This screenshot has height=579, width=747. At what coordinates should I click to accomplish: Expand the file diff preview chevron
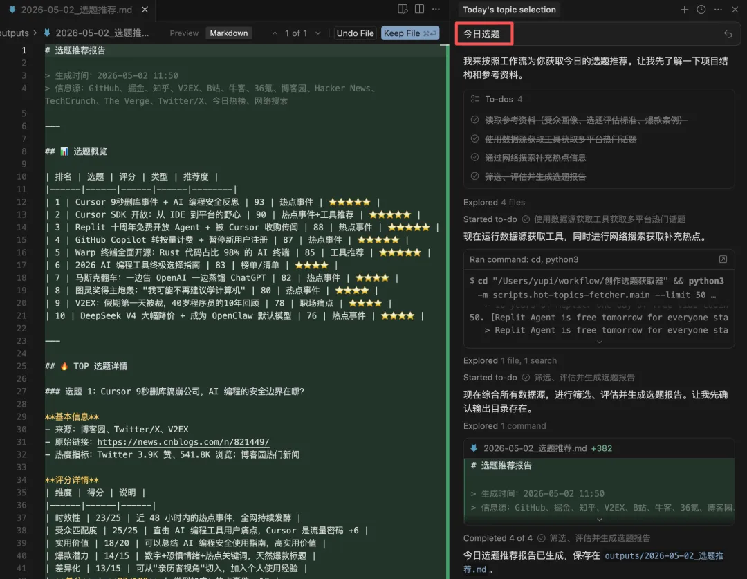599,520
